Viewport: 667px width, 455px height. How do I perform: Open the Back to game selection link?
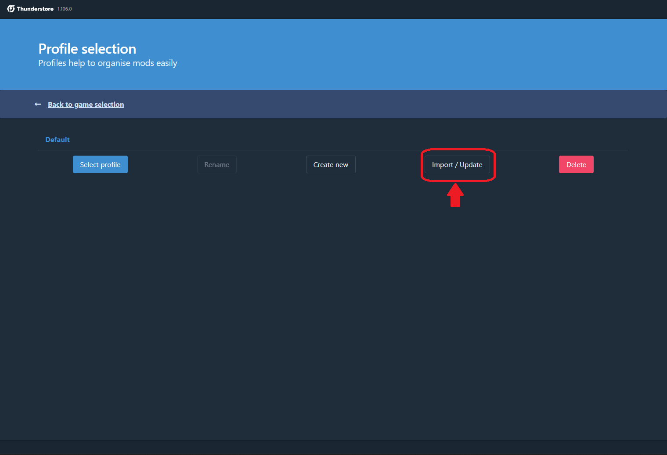pyautogui.click(x=86, y=104)
